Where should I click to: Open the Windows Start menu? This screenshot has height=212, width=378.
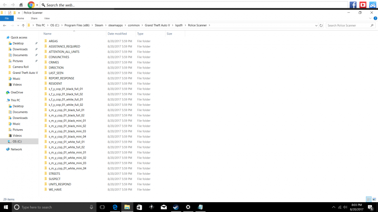click(x=6, y=207)
